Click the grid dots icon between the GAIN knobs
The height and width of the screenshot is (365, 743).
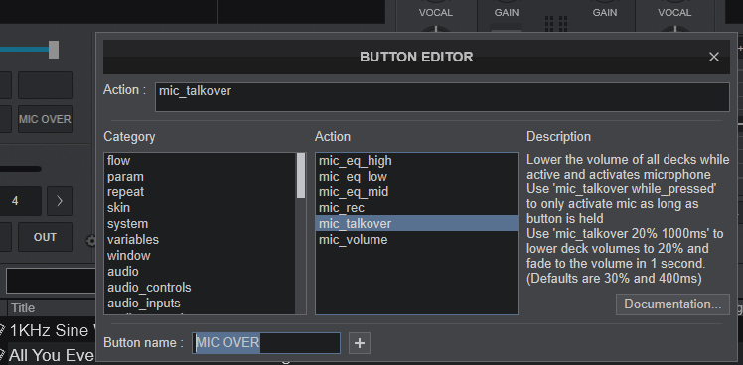point(556,23)
